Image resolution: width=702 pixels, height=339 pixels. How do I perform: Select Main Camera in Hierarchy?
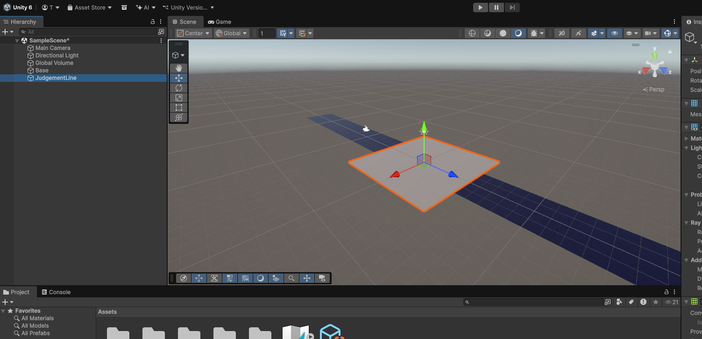(x=53, y=48)
